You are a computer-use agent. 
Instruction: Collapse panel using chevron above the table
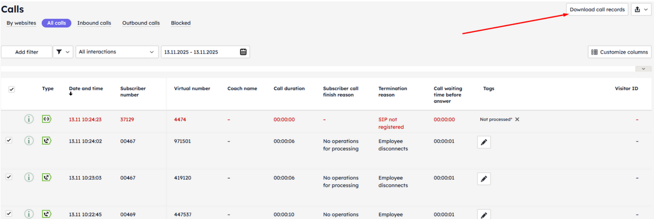click(643, 69)
